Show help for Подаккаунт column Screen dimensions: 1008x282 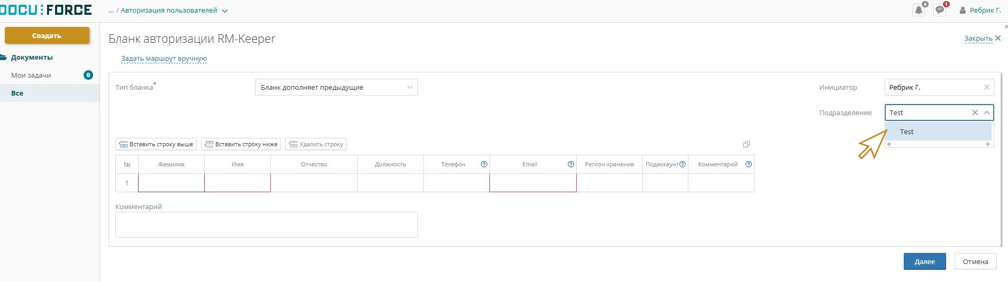pyautogui.click(x=683, y=164)
